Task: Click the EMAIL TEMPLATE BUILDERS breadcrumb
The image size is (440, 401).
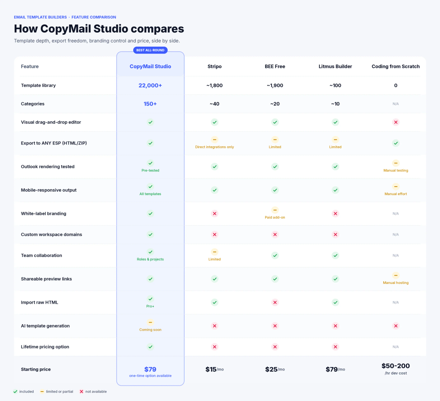Action: pyautogui.click(x=40, y=17)
